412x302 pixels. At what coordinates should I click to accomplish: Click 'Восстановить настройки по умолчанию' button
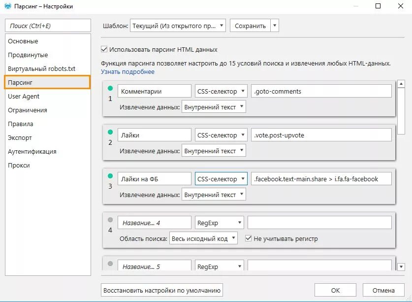(x=162, y=290)
